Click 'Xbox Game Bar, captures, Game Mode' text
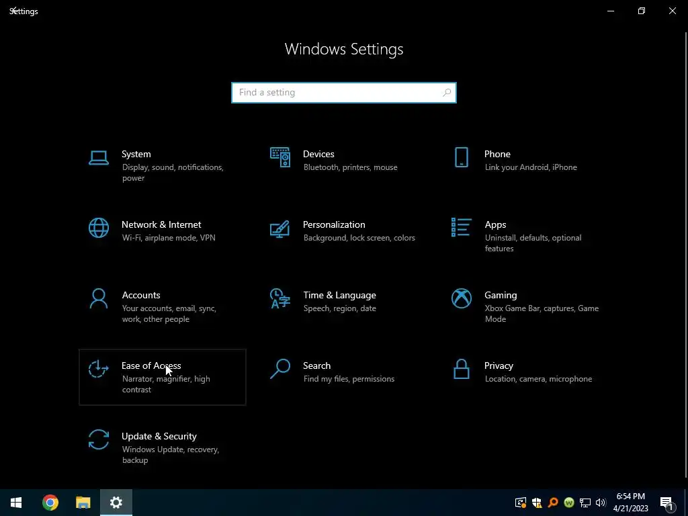Image resolution: width=688 pixels, height=516 pixels. coord(542,314)
